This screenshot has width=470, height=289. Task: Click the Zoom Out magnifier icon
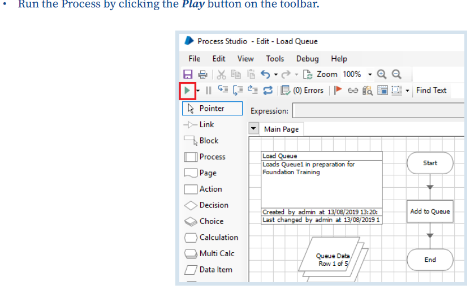396,74
